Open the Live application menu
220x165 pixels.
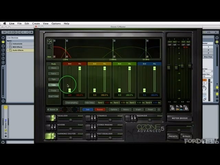[x=12, y=23]
